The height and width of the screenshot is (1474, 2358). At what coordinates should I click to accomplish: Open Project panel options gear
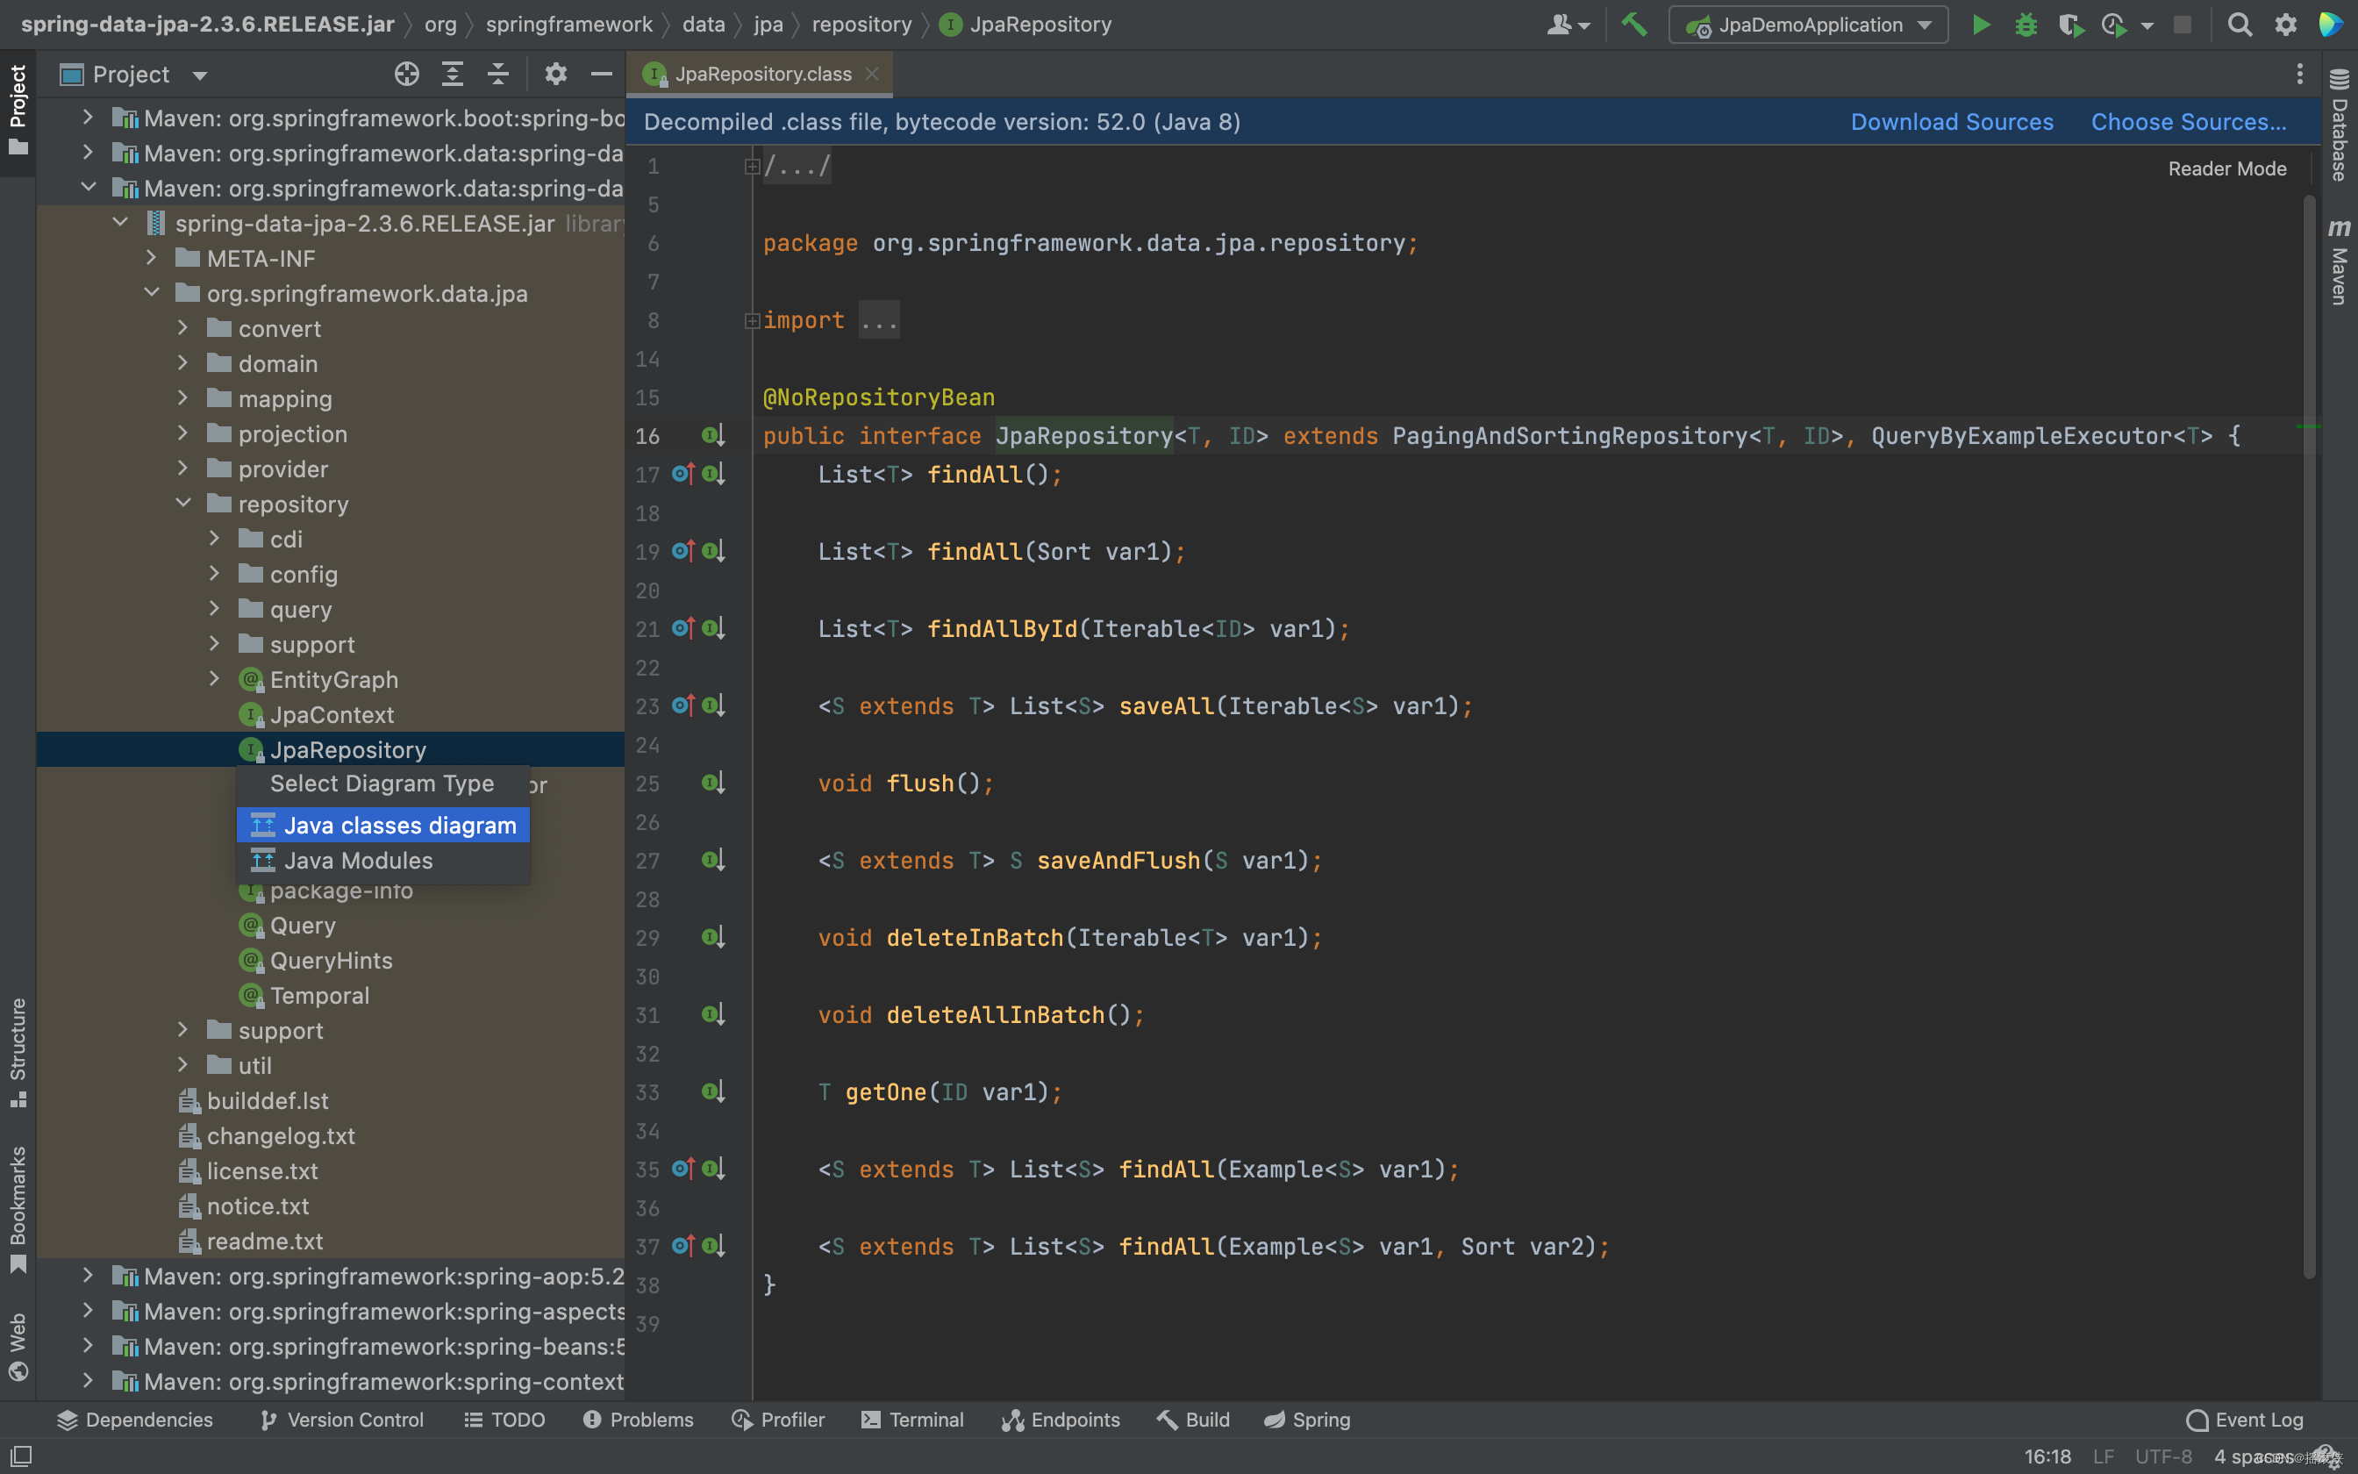[x=555, y=74]
